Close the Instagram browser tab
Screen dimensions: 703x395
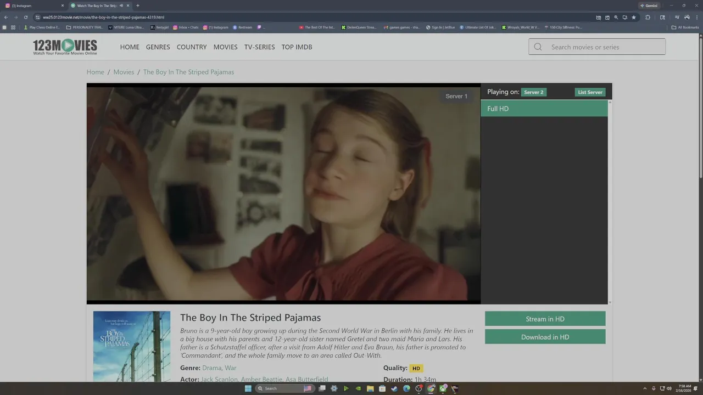(x=62, y=5)
